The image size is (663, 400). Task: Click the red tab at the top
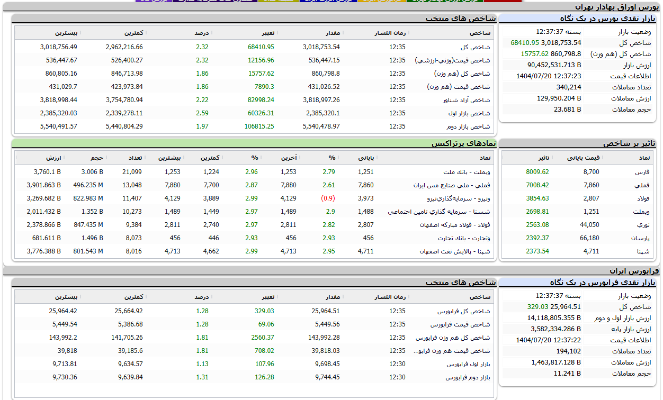(502, 1)
